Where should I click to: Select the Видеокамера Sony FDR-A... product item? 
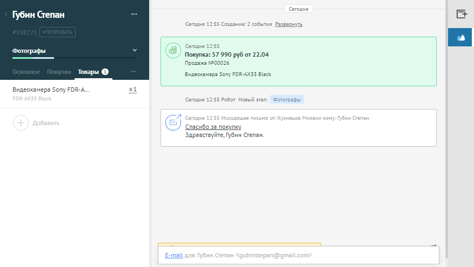(x=51, y=90)
